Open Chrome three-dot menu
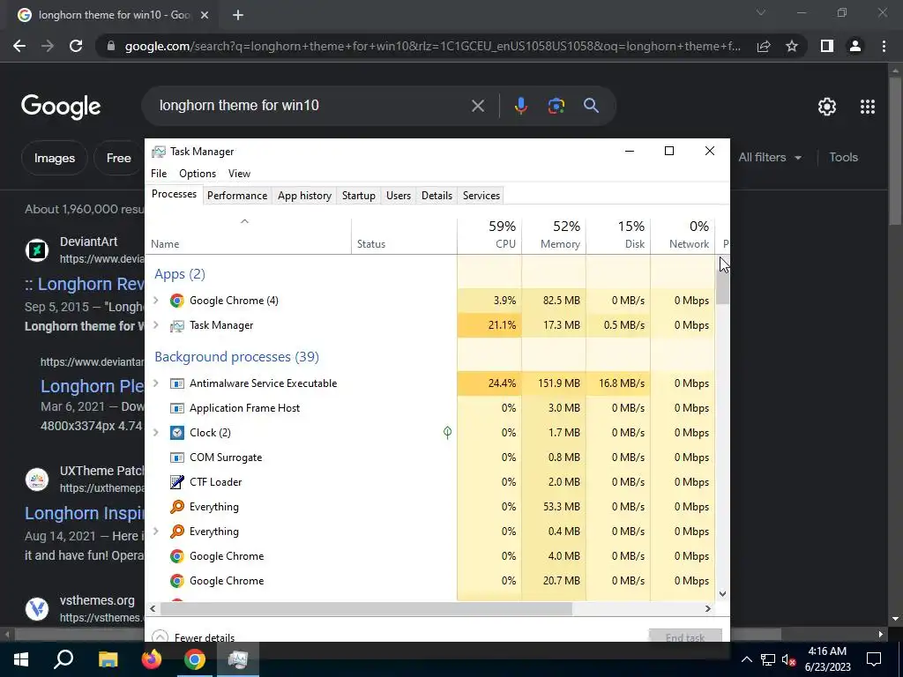Screen dimensions: 903x677 884,46
